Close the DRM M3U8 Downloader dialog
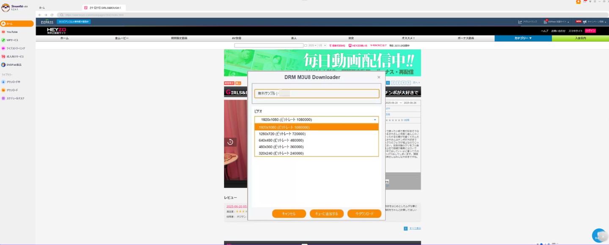 (x=378, y=77)
